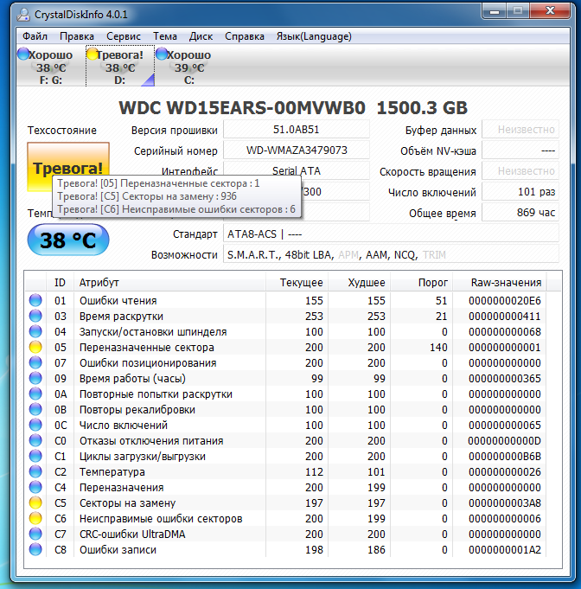Click blue status icon for Время раскрутки

point(35,316)
